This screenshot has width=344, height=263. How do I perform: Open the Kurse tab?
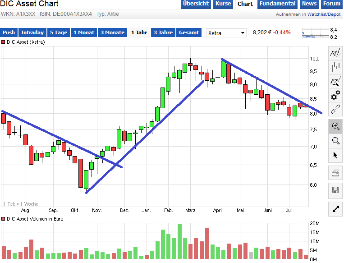coord(223,4)
